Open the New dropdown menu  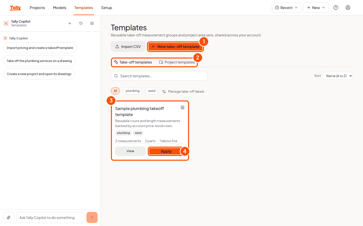pos(316,8)
